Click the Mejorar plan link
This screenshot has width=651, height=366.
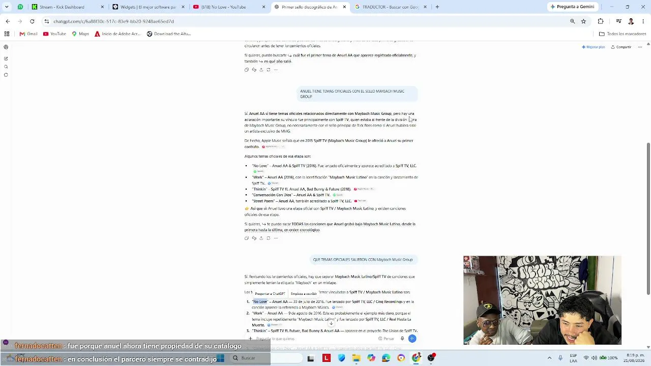click(594, 47)
